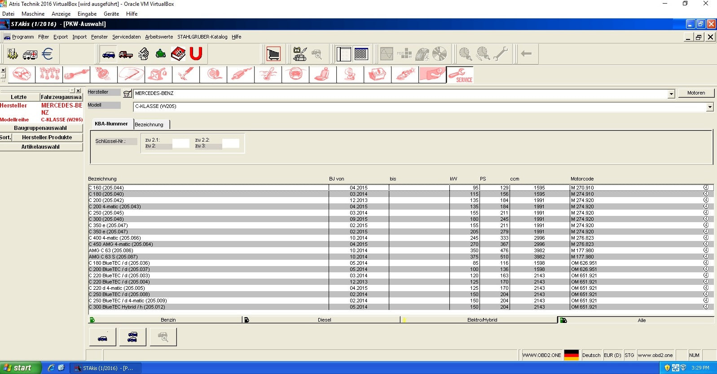Image resolution: width=717 pixels, height=374 pixels.
Task: Click the Baugruppenauswahl button
Action: 40,128
